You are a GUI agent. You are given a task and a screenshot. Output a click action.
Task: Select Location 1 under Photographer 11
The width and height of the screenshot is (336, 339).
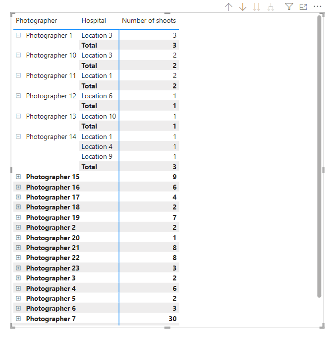pos(97,75)
